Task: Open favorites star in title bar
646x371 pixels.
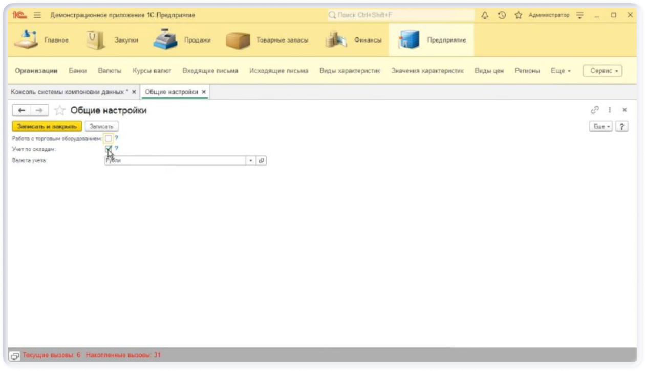Action: pos(518,15)
